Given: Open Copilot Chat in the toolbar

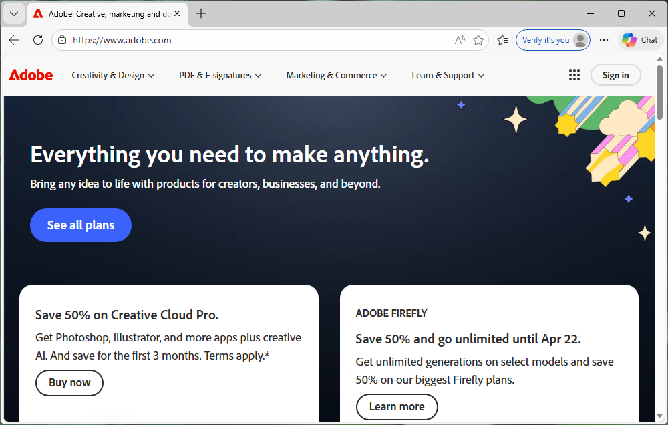Looking at the screenshot, I should pyautogui.click(x=640, y=40).
